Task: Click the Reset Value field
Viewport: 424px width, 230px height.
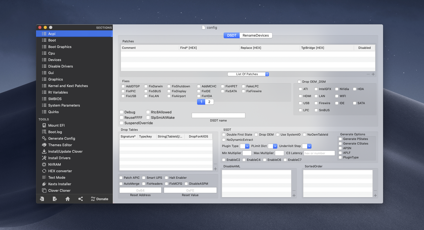Action: (190, 190)
